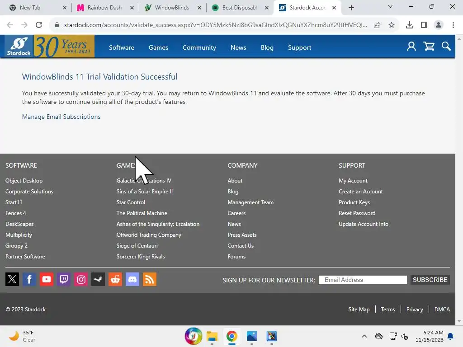Image resolution: width=463 pixels, height=347 pixels.
Task: Open Stardock YouTube icon
Action: [x=47, y=279]
